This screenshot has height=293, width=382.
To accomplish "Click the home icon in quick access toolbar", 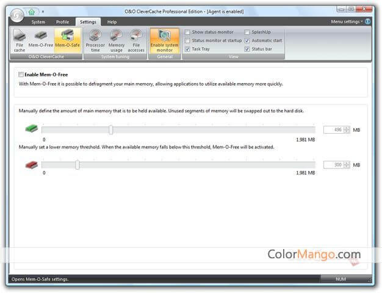I will coord(32,11).
